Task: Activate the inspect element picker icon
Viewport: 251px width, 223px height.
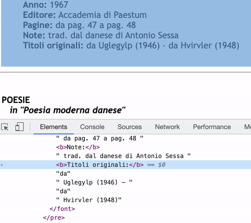Action: (x=5, y=127)
